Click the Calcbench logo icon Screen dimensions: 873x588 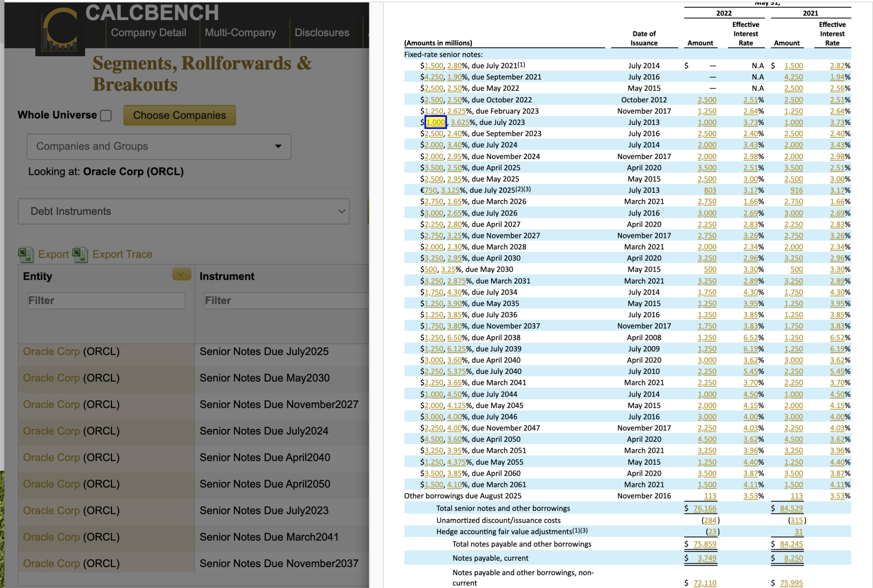[60, 30]
